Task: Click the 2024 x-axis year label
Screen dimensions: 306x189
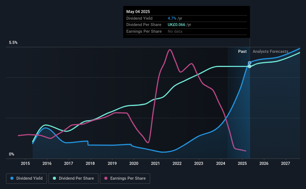Action: point(221,163)
